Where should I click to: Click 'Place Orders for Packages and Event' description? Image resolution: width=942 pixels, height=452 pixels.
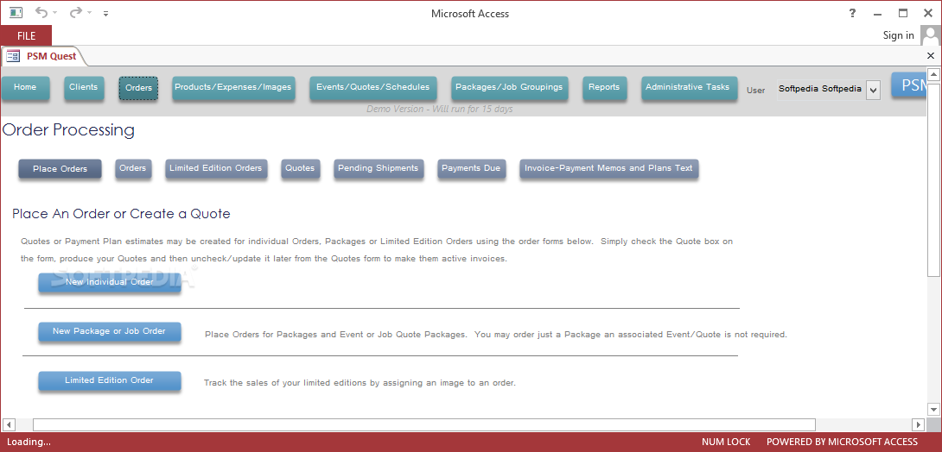496,335
